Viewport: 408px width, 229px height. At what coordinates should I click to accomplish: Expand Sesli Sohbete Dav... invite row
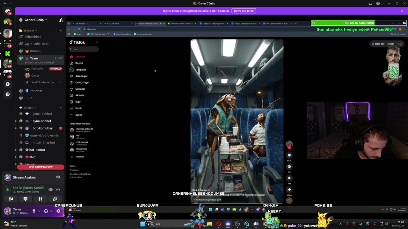44,82
